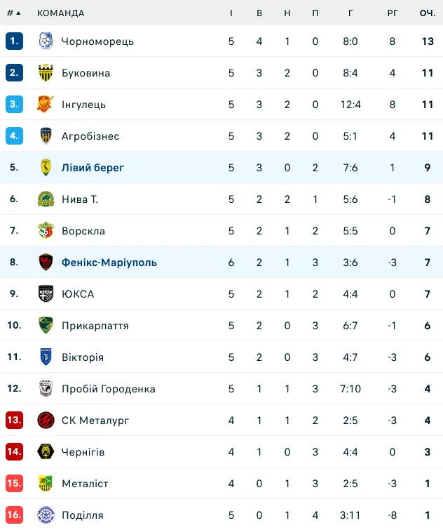Select the Г goals column header
This screenshot has height=530, width=443.
tap(350, 13)
